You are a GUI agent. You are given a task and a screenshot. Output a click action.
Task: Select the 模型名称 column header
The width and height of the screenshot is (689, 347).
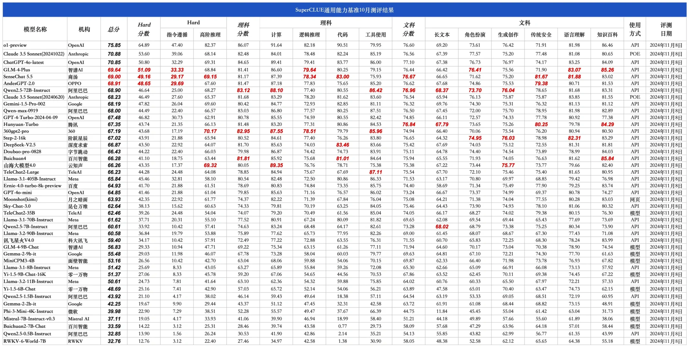[35, 29]
